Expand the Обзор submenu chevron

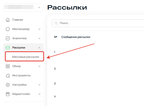(x=39, y=66)
